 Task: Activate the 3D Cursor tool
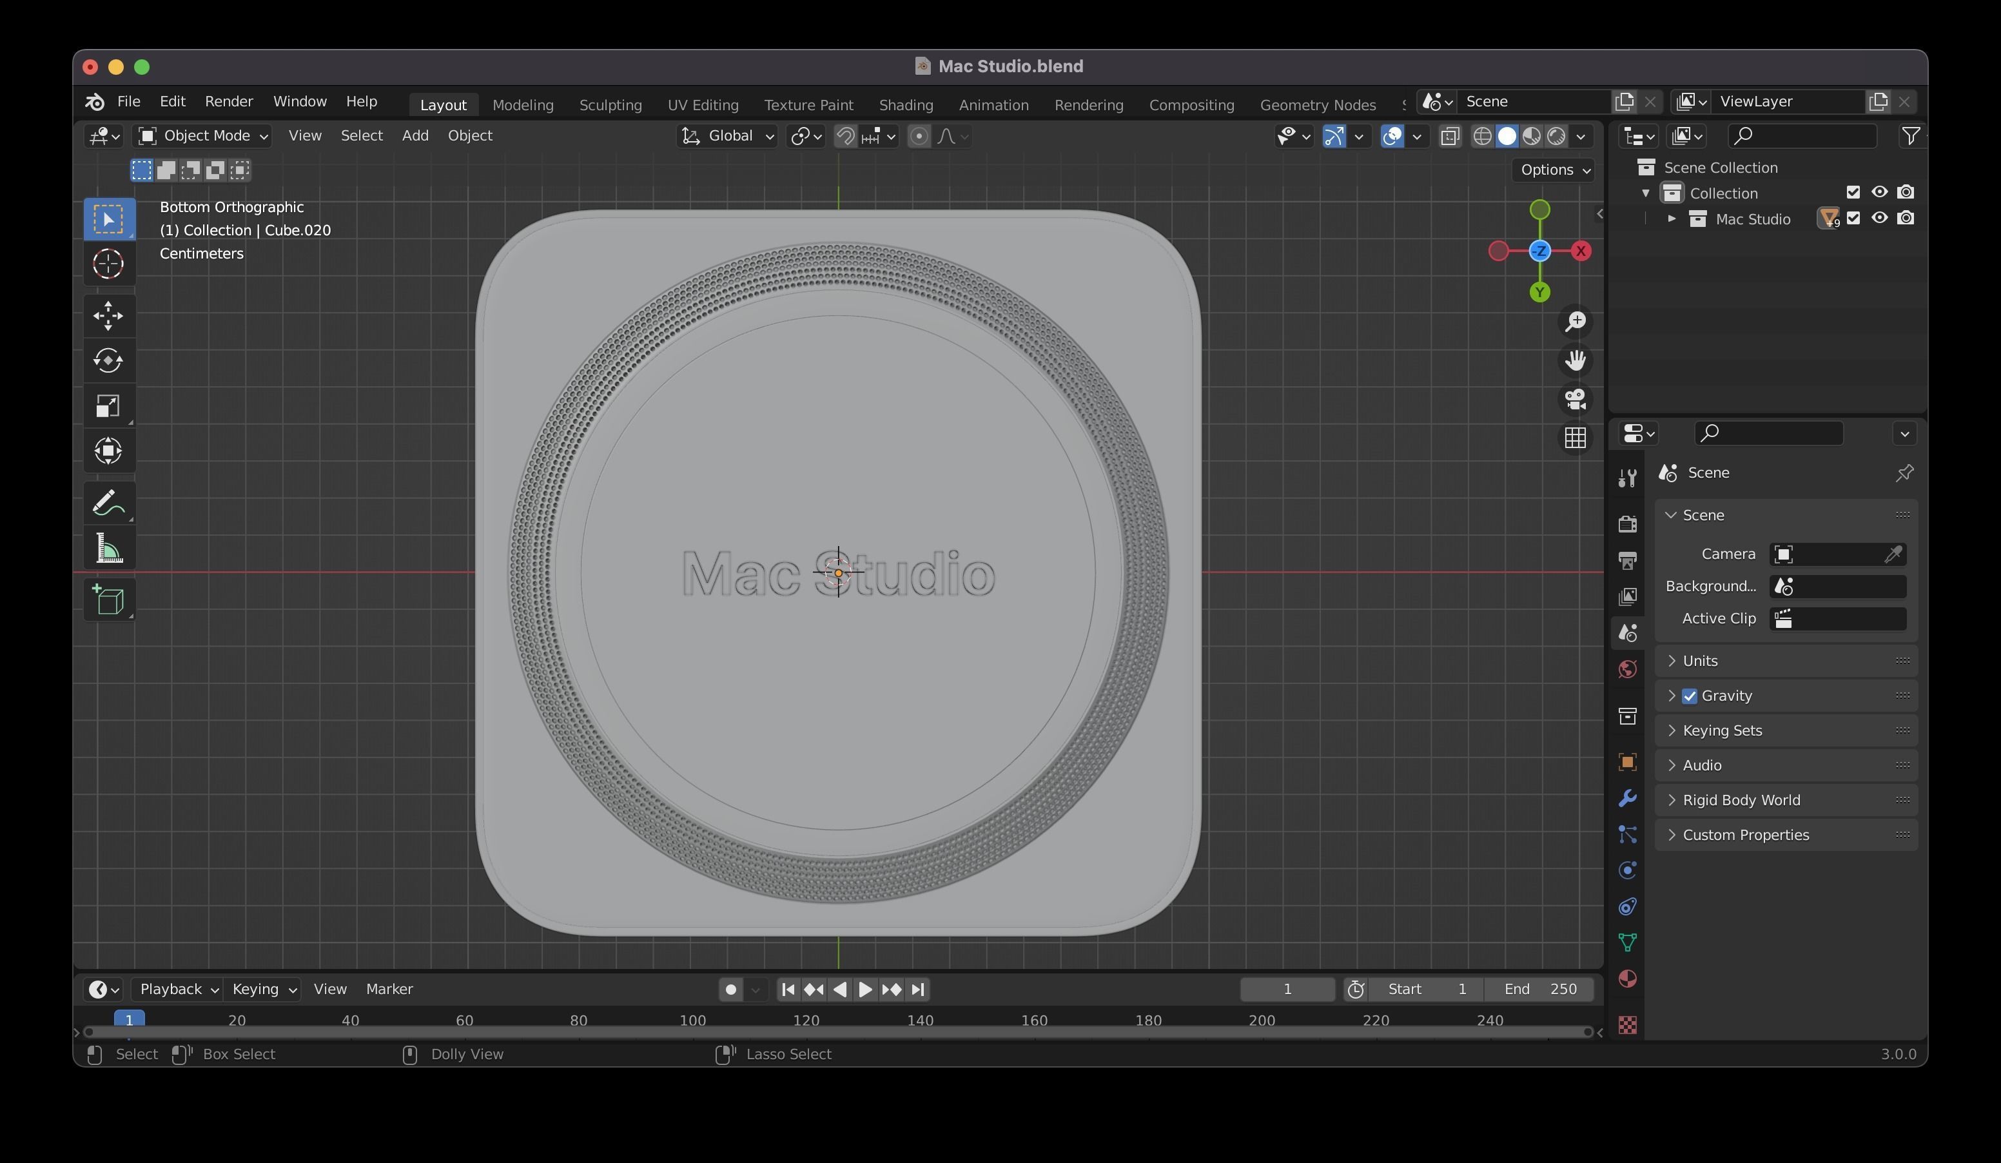[109, 264]
